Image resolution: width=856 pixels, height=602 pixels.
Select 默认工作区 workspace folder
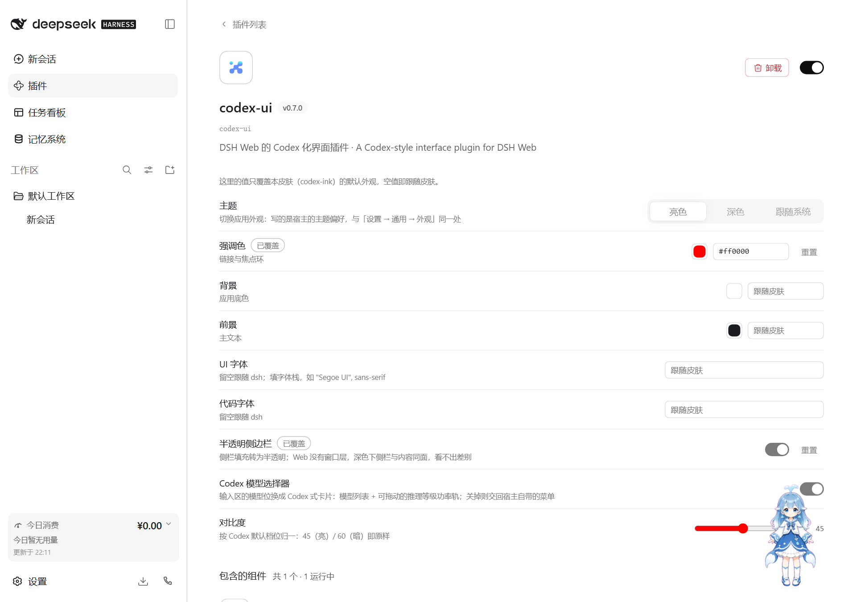(93, 196)
